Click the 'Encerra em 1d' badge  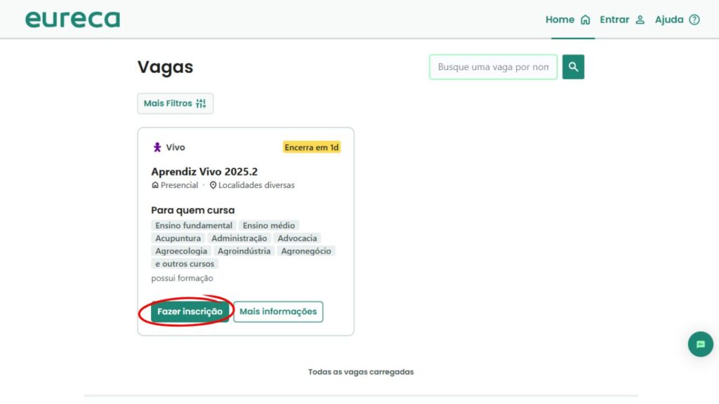pyautogui.click(x=312, y=147)
